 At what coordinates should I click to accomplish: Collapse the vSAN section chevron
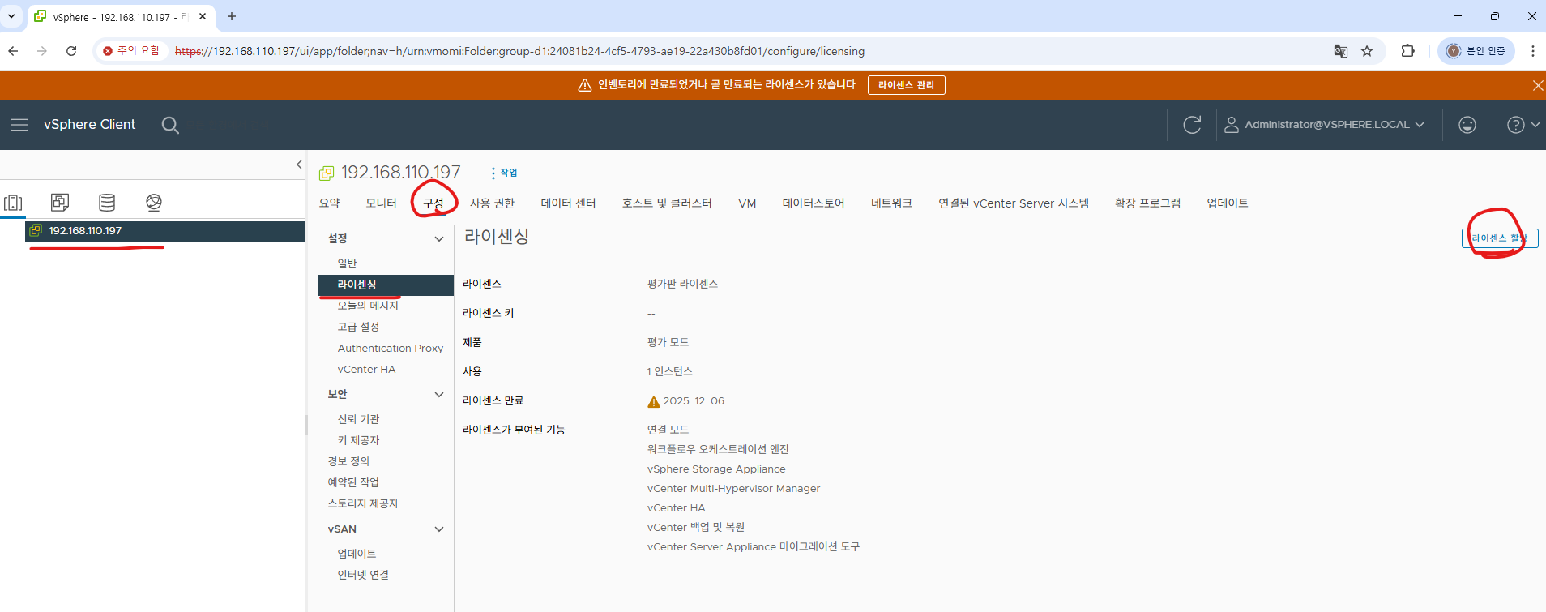click(439, 529)
